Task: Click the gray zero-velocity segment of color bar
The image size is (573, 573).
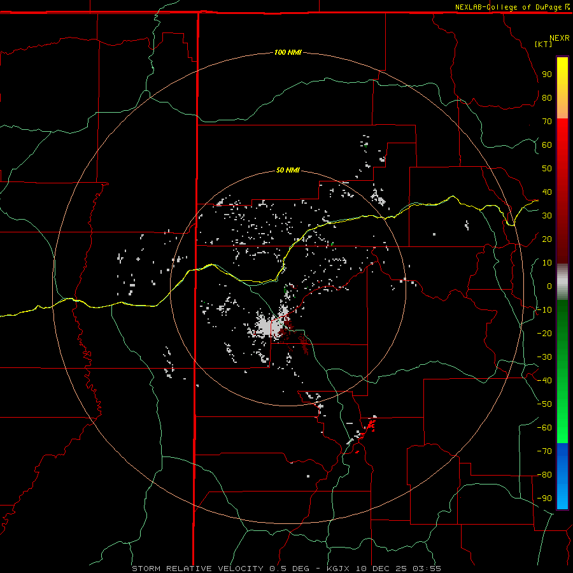Action: point(562,282)
